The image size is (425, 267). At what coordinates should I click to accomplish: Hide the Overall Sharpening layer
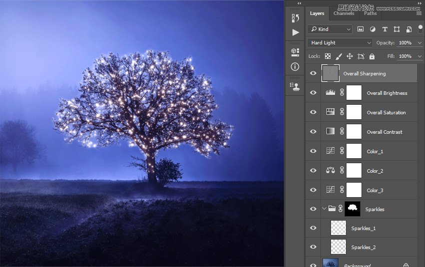click(x=313, y=73)
